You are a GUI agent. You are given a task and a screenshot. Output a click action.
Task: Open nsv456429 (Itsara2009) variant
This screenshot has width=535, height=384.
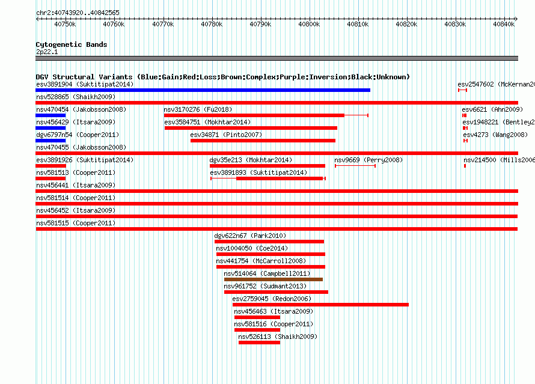point(76,122)
